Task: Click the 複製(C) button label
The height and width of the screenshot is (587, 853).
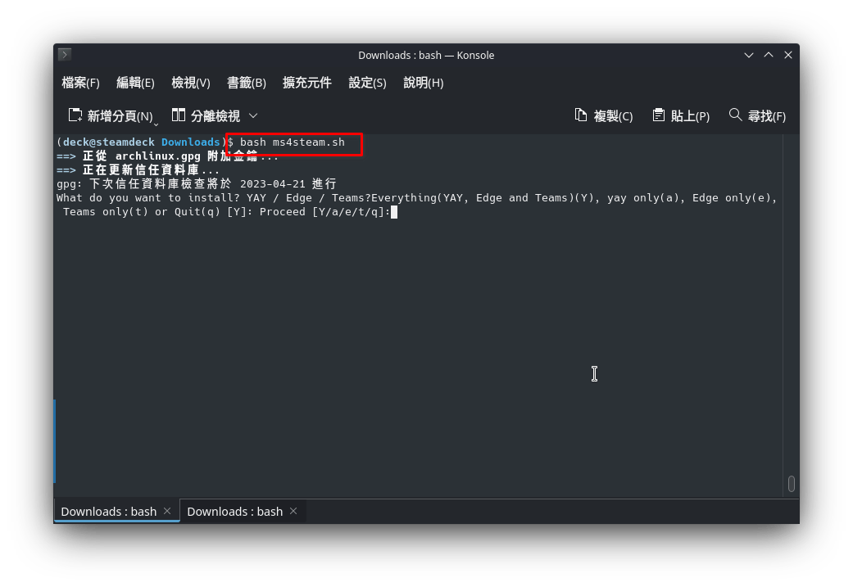Action: click(x=613, y=116)
